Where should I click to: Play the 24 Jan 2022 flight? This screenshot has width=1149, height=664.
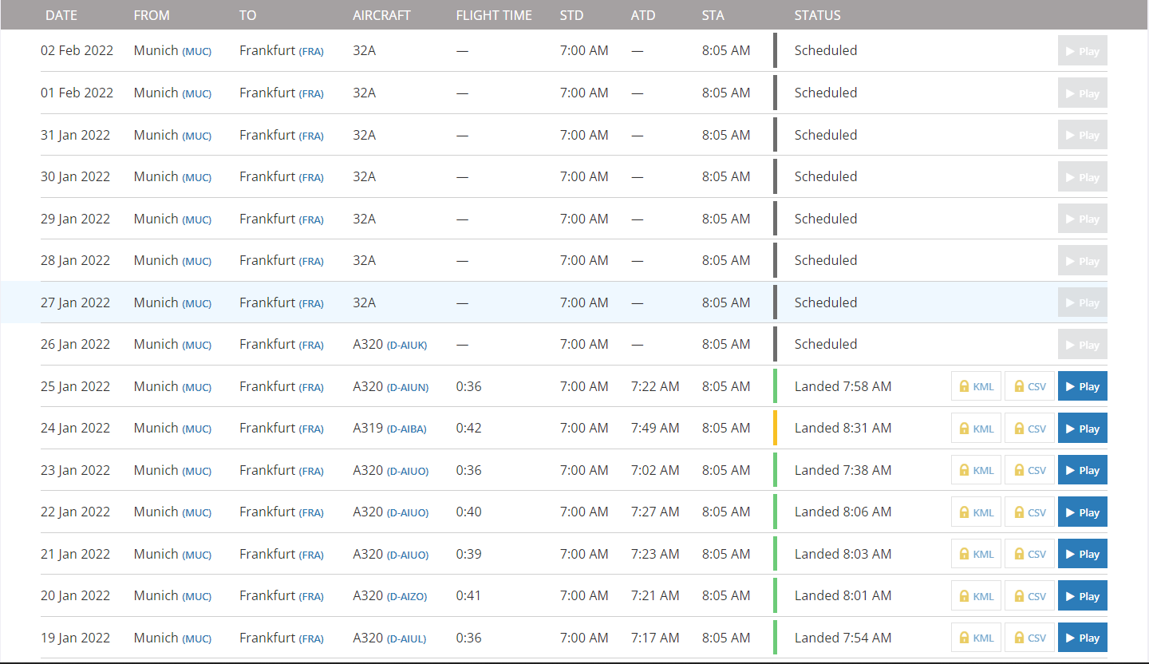coord(1082,429)
